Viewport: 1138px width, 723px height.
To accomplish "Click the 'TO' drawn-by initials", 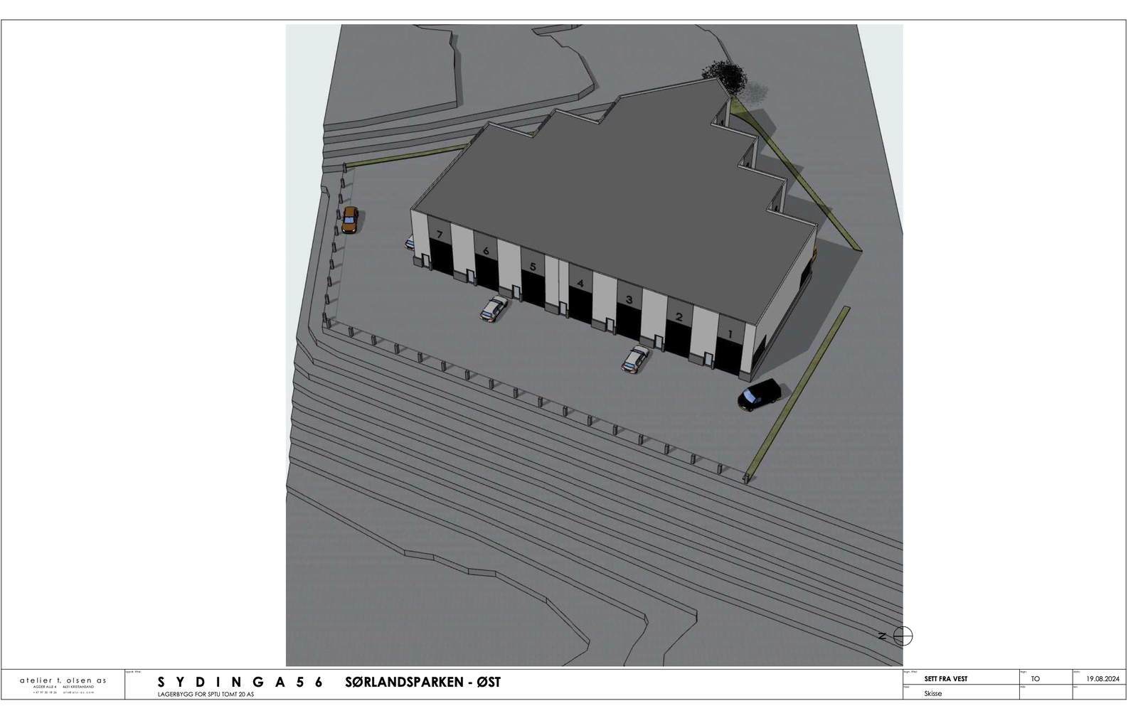I will [1035, 679].
